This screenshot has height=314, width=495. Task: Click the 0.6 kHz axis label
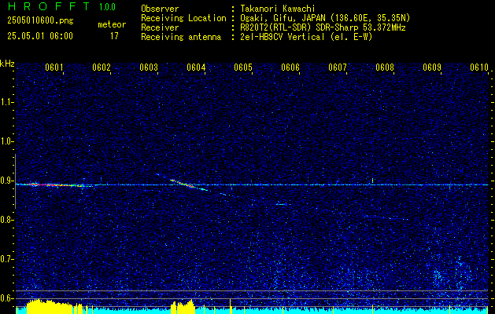6,298
